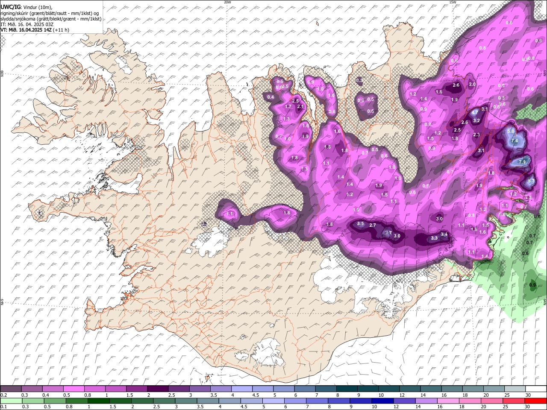
Task: Select the 2.7 value on the map
Action: point(373,225)
